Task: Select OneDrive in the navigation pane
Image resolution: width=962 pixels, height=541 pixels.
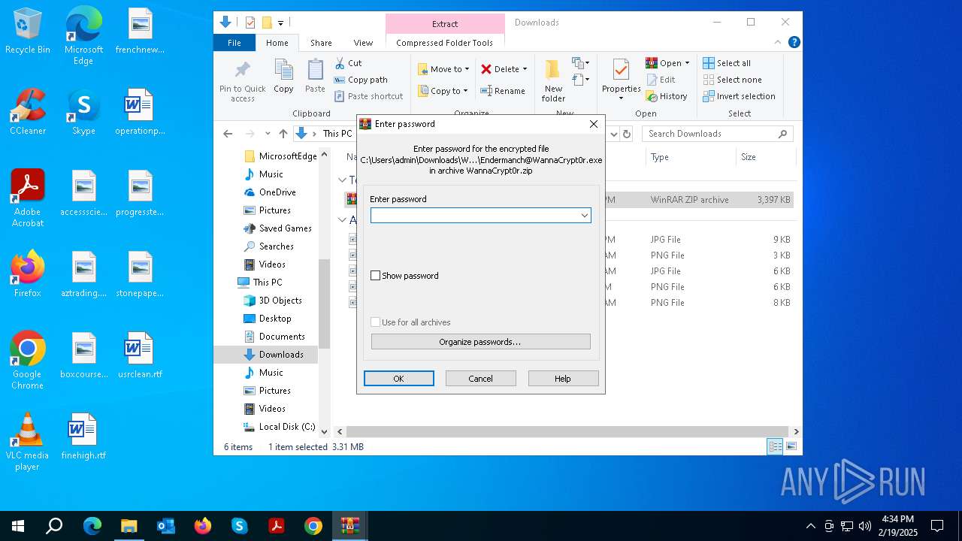Action: (x=277, y=192)
